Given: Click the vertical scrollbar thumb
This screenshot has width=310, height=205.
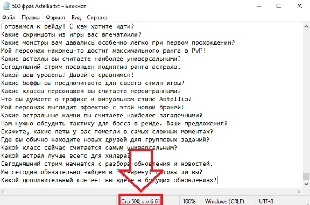Looking at the screenshot, I should [x=306, y=176].
